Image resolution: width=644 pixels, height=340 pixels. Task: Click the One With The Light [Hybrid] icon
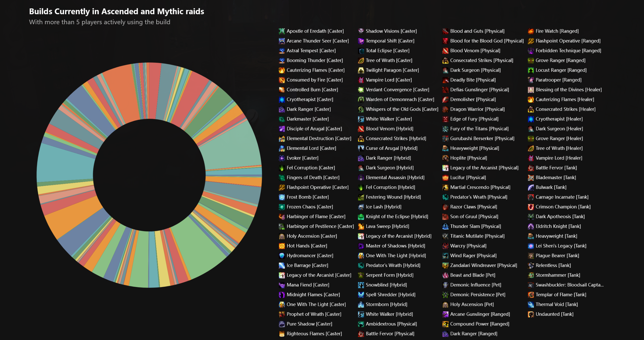coord(361,256)
